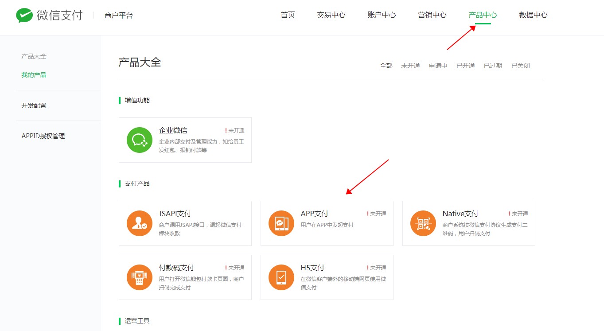Open the 企业微信 product title
This screenshot has height=331, width=604.
(173, 130)
